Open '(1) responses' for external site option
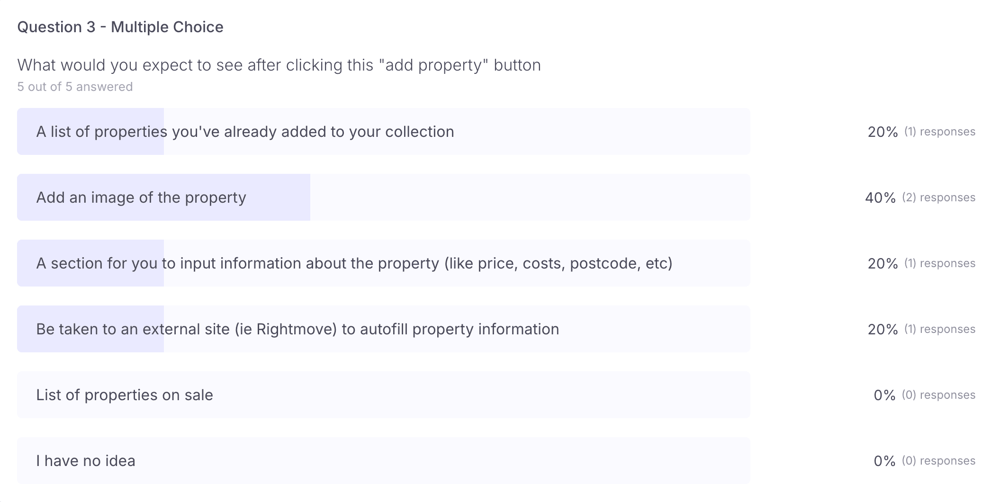991x502 pixels. (x=939, y=329)
